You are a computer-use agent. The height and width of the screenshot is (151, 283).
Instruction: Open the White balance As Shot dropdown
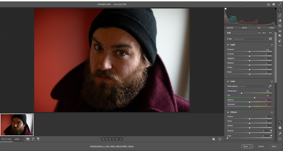(253, 86)
